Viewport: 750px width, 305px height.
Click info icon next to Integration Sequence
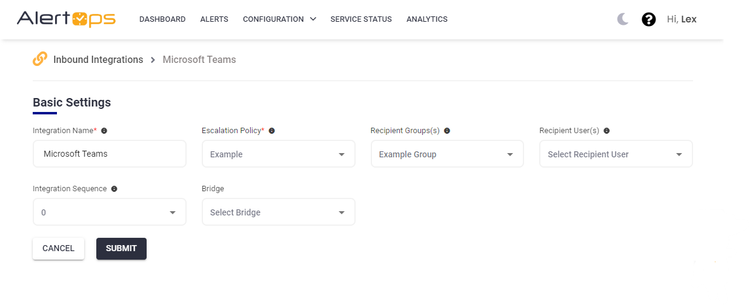(x=114, y=189)
